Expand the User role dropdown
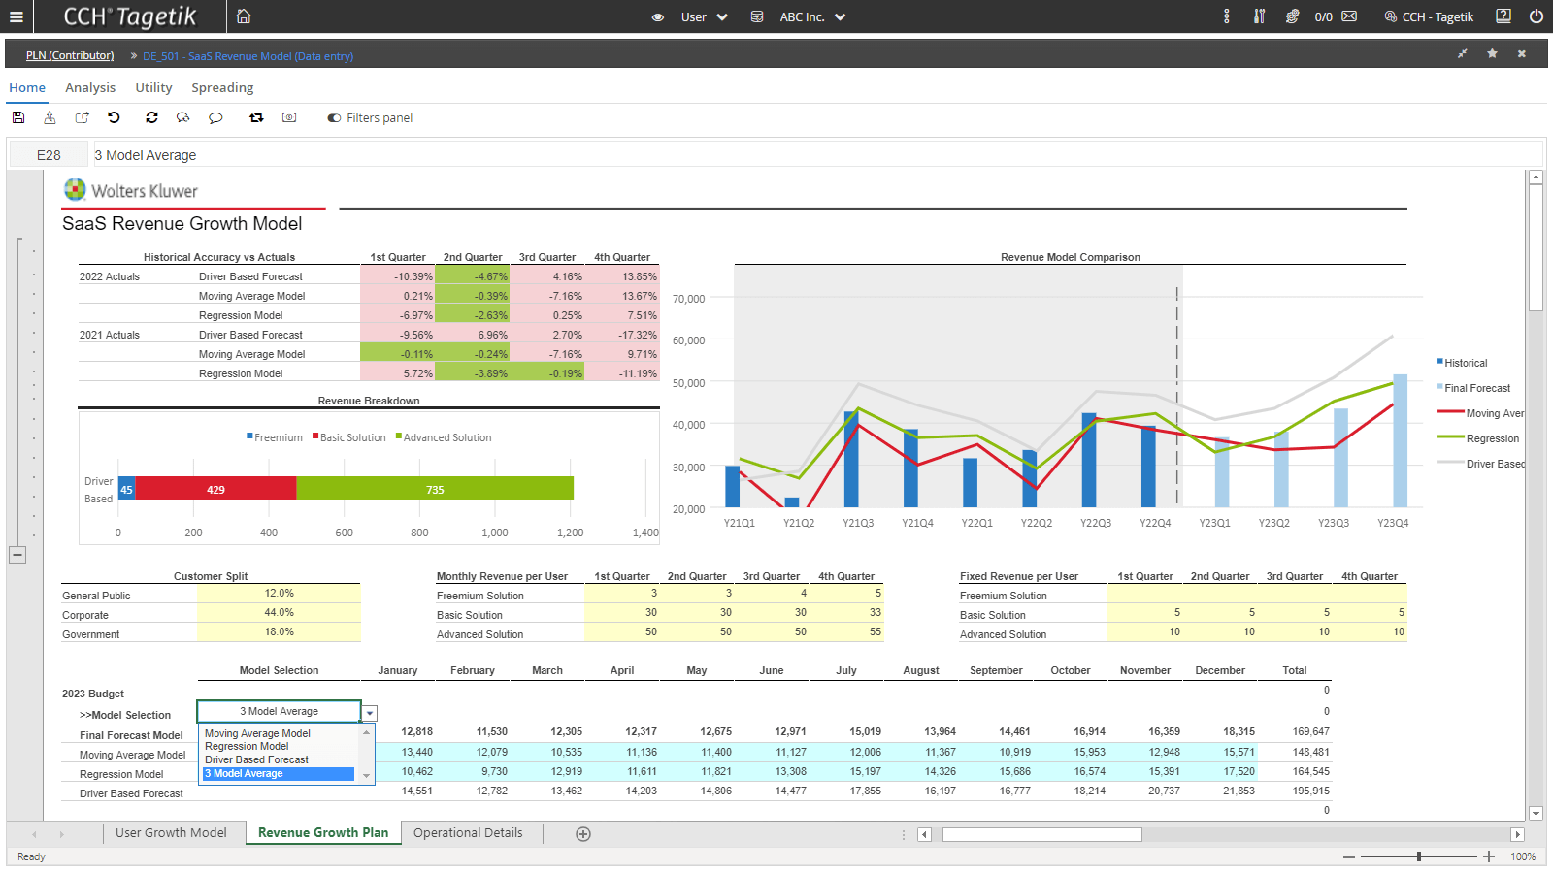Image resolution: width=1553 pixels, height=872 pixels. coord(705,16)
